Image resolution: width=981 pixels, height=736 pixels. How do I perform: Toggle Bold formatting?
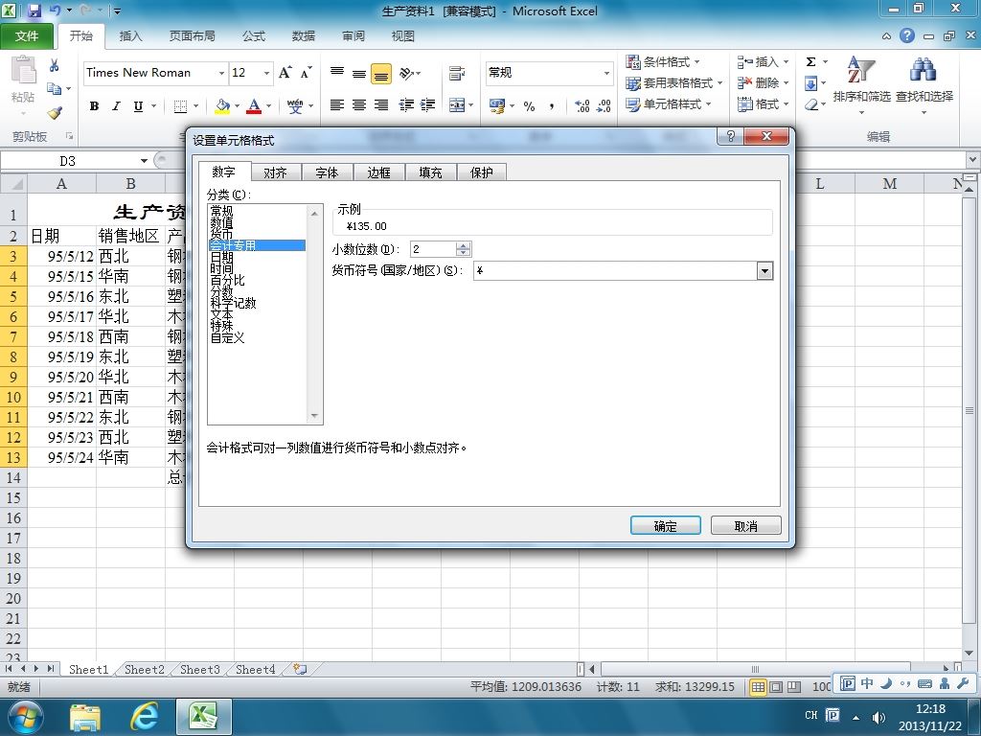click(x=94, y=106)
